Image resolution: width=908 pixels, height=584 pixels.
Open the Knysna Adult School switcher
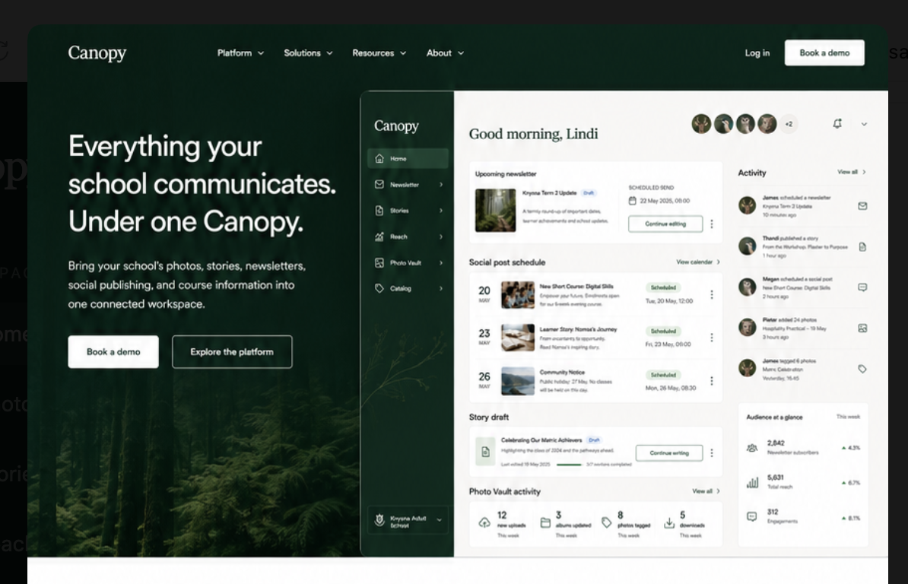click(408, 520)
